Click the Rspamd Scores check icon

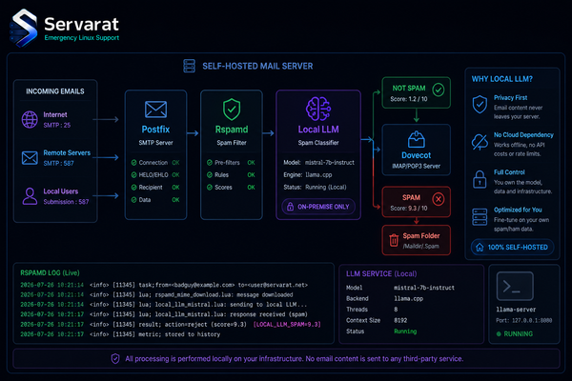point(210,188)
